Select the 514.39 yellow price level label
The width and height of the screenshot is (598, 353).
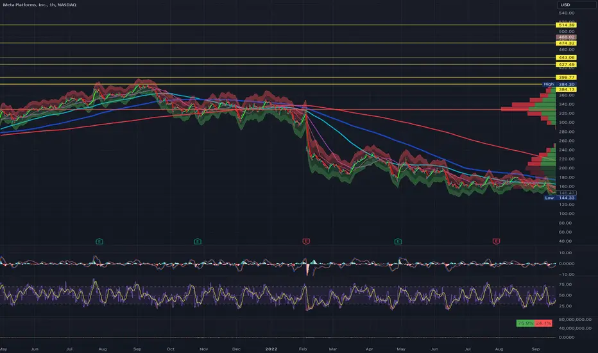coord(567,25)
